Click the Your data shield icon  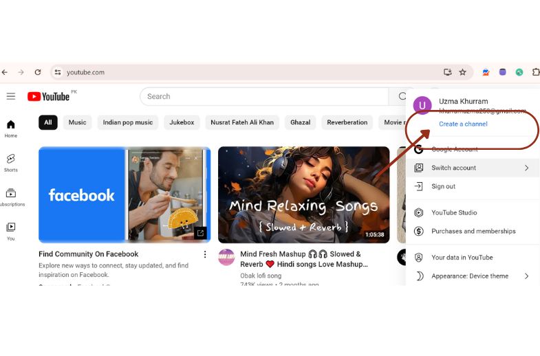(x=418, y=257)
